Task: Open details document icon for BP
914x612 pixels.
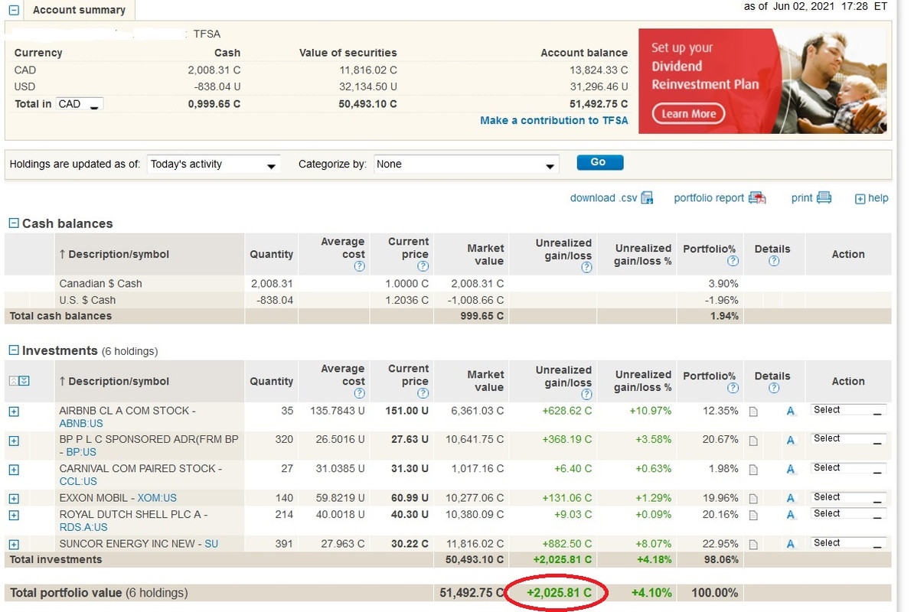Action: click(x=753, y=441)
